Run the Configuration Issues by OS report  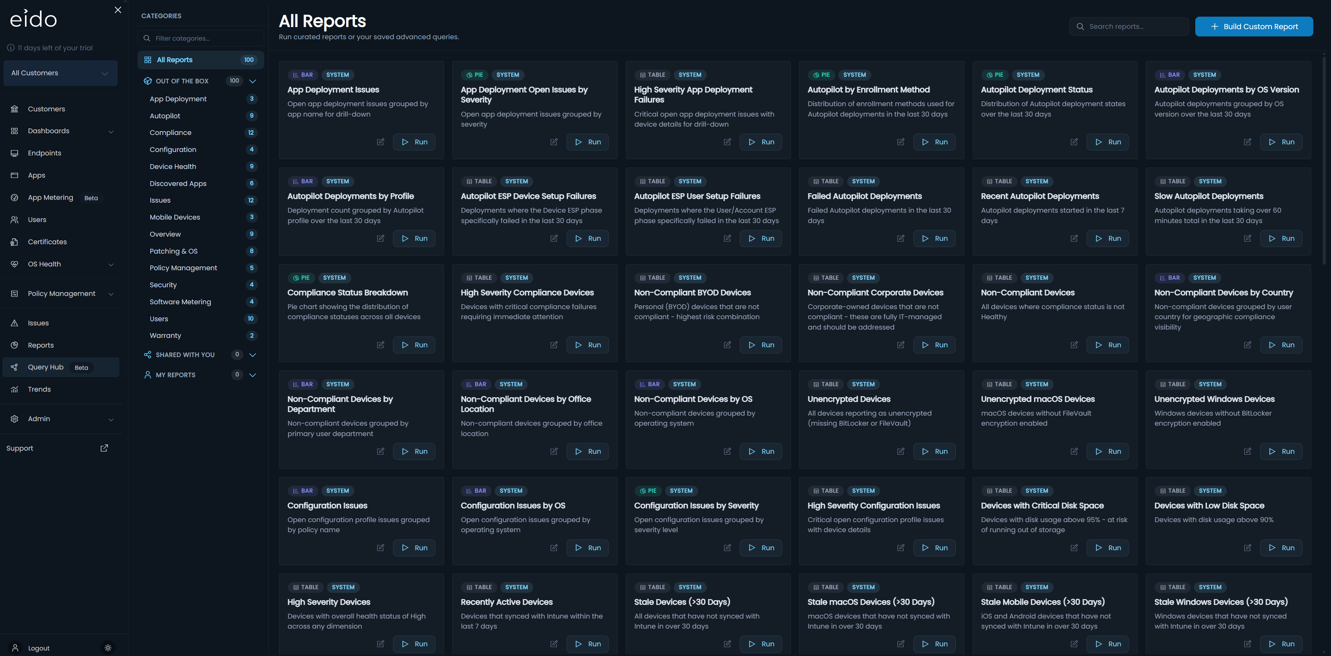pos(587,548)
